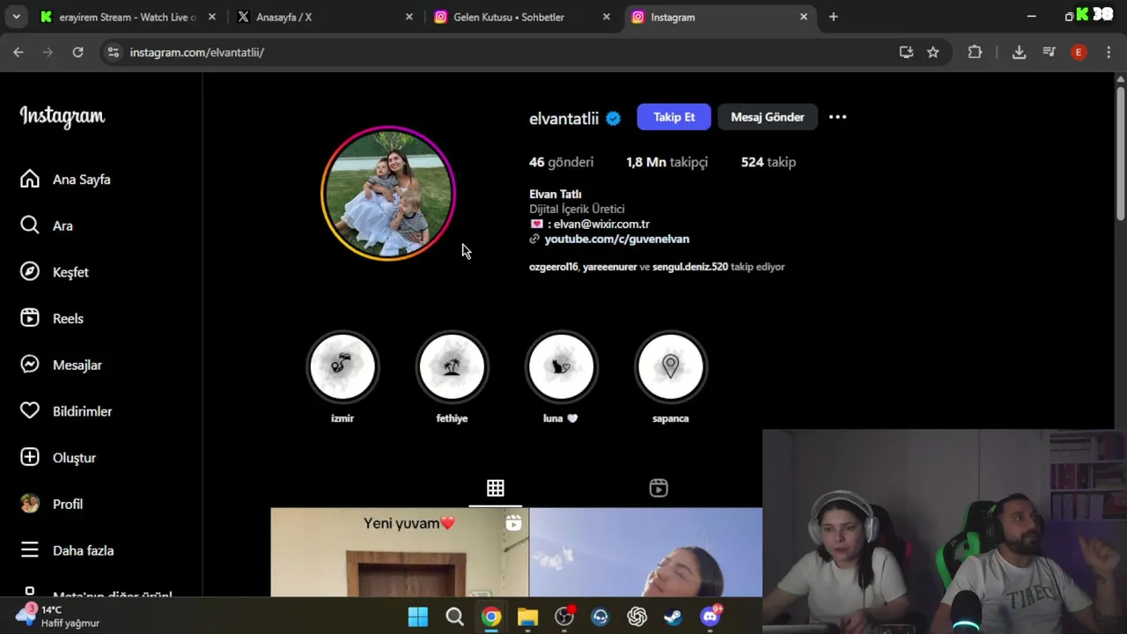Click the install app icon in address bar
The width and height of the screenshot is (1127, 634).
click(x=906, y=52)
